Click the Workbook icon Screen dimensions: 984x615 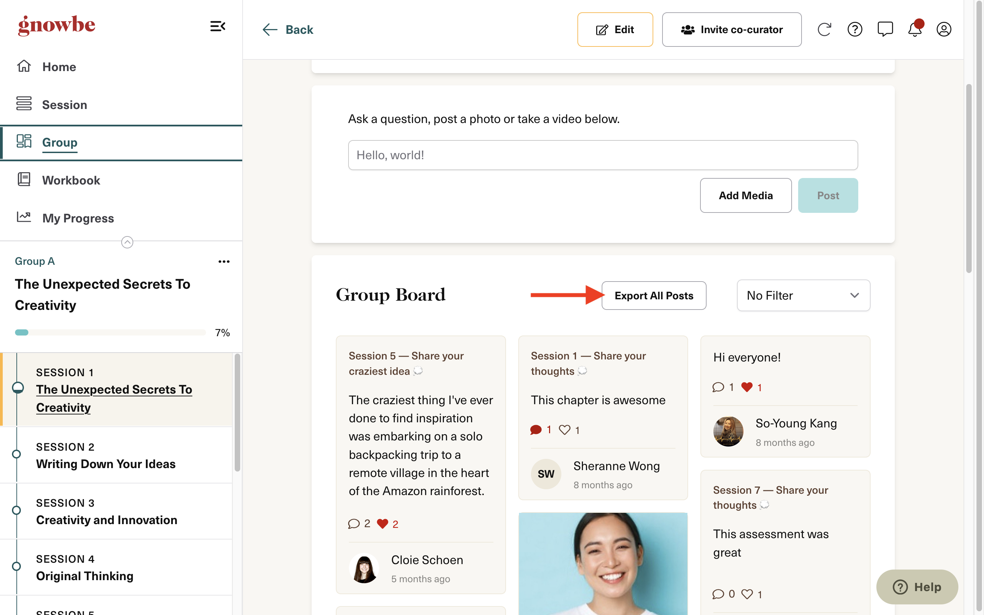24,179
